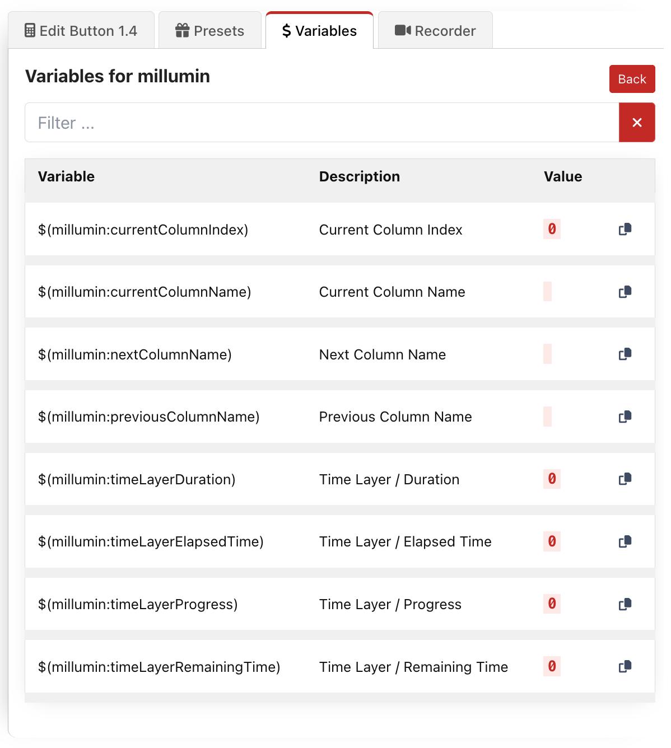
Task: Copy the previousColumnName variable
Action: (625, 417)
